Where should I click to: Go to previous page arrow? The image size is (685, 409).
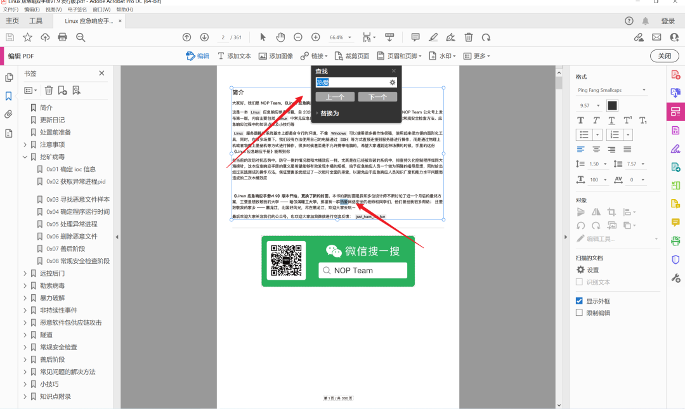point(187,37)
